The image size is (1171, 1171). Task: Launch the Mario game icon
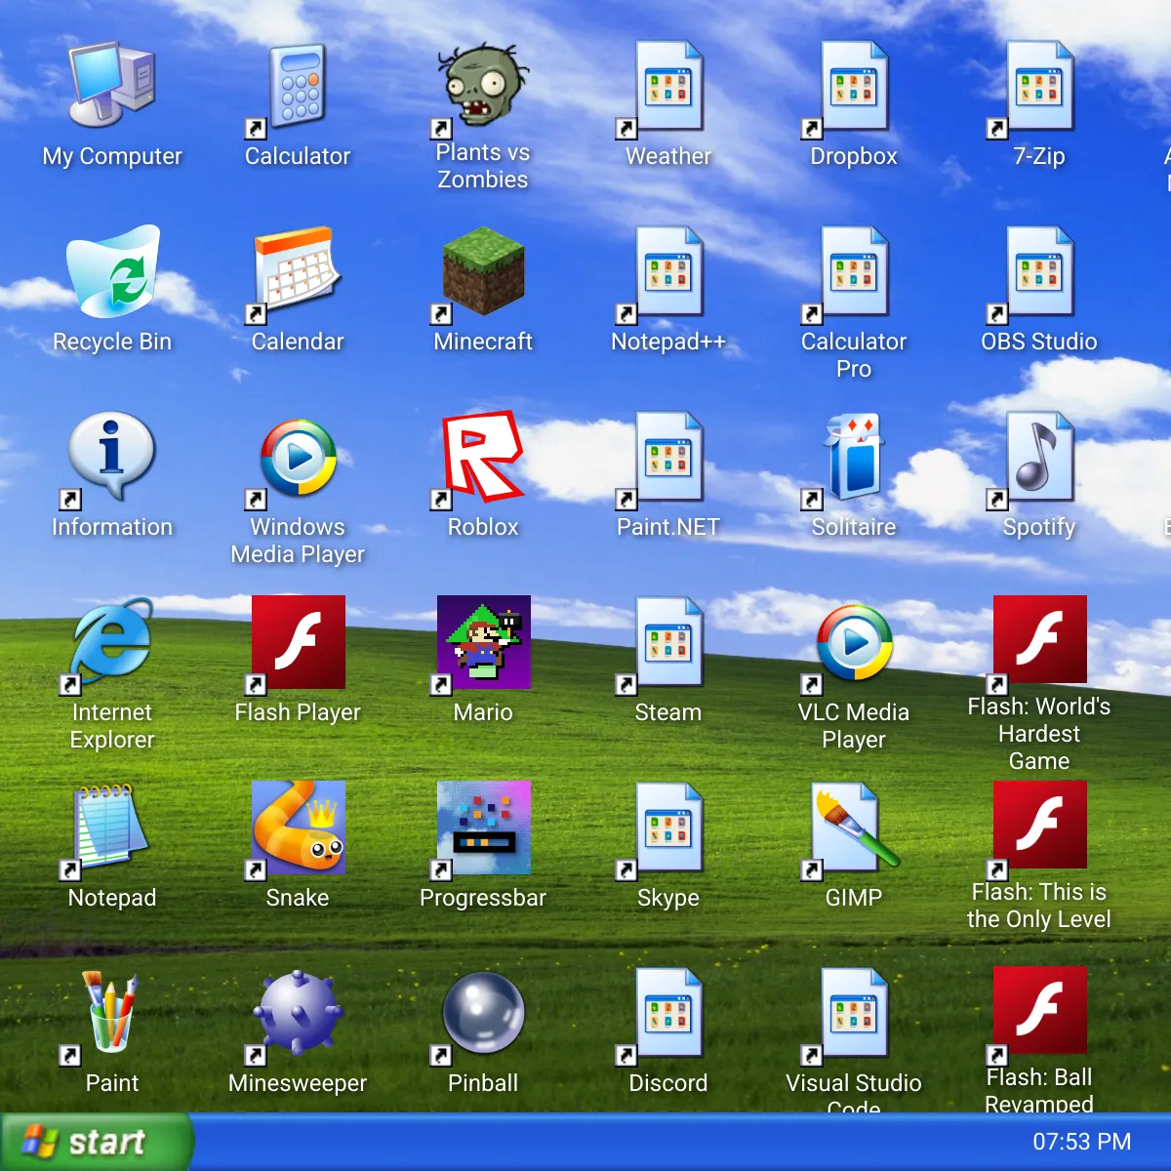pos(483,642)
